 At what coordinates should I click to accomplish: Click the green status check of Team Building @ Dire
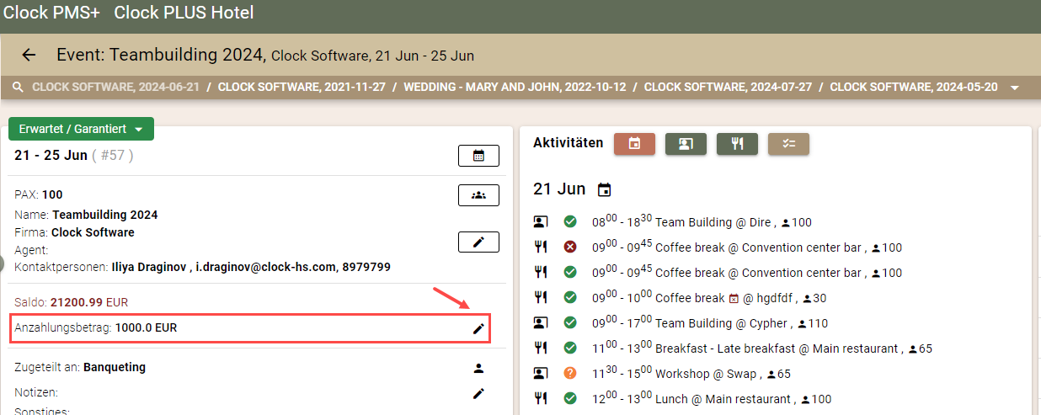(x=570, y=222)
